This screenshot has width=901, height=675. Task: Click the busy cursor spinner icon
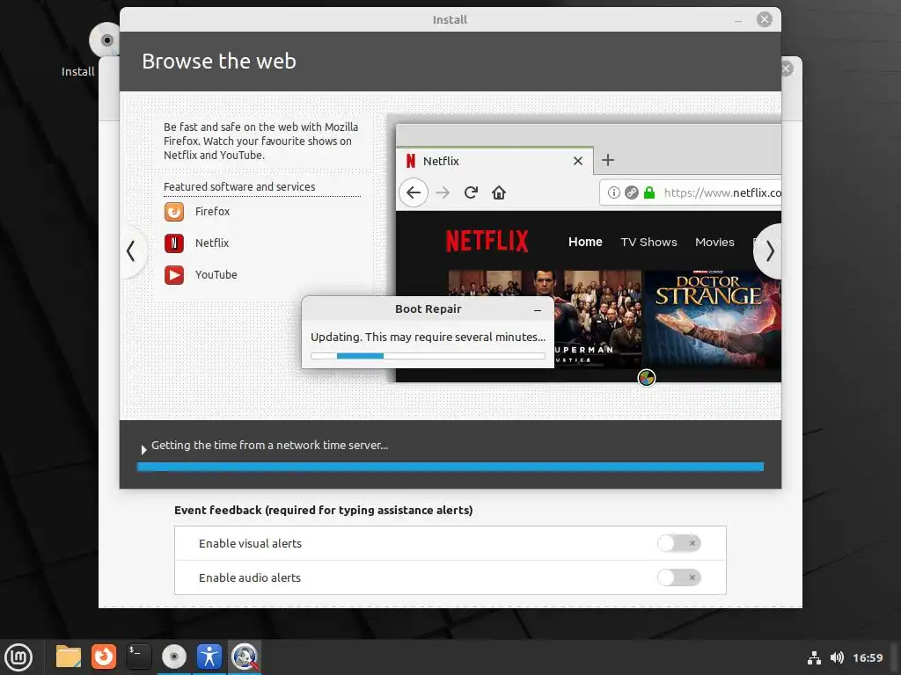[x=647, y=378]
